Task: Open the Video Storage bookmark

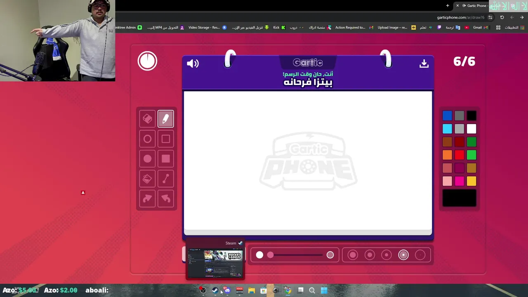Action: (x=207, y=28)
